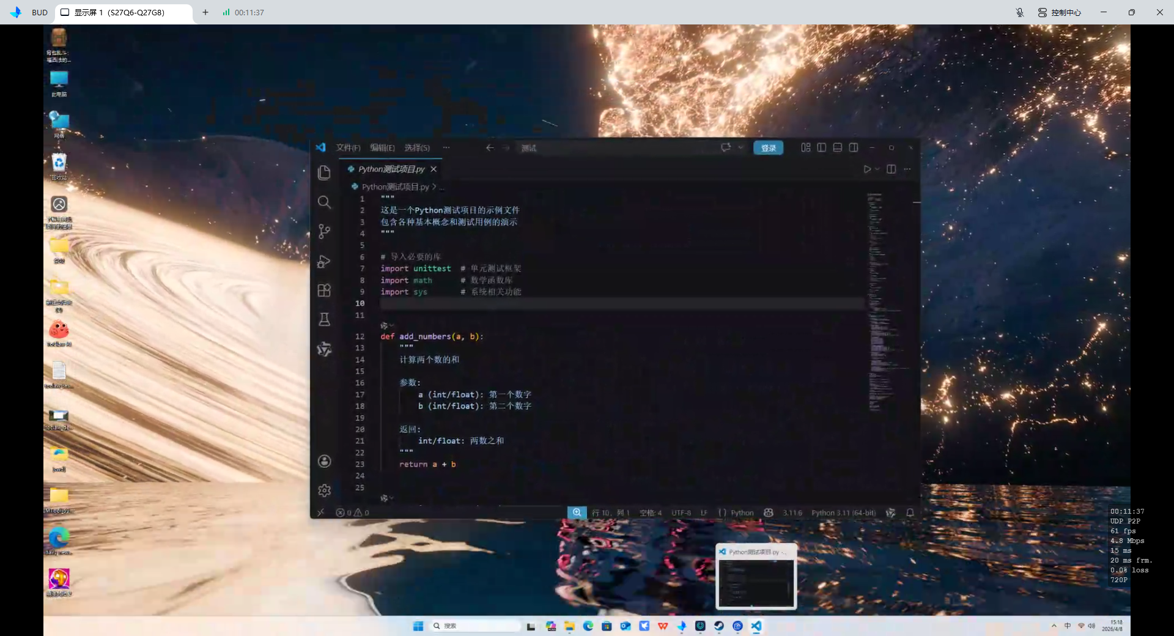This screenshot has height=636, width=1174.
Task: Expand the run Python file dropdown arrow
Action: tap(877, 169)
